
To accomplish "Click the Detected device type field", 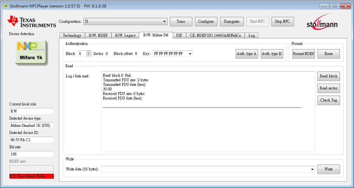I will point(31,126).
